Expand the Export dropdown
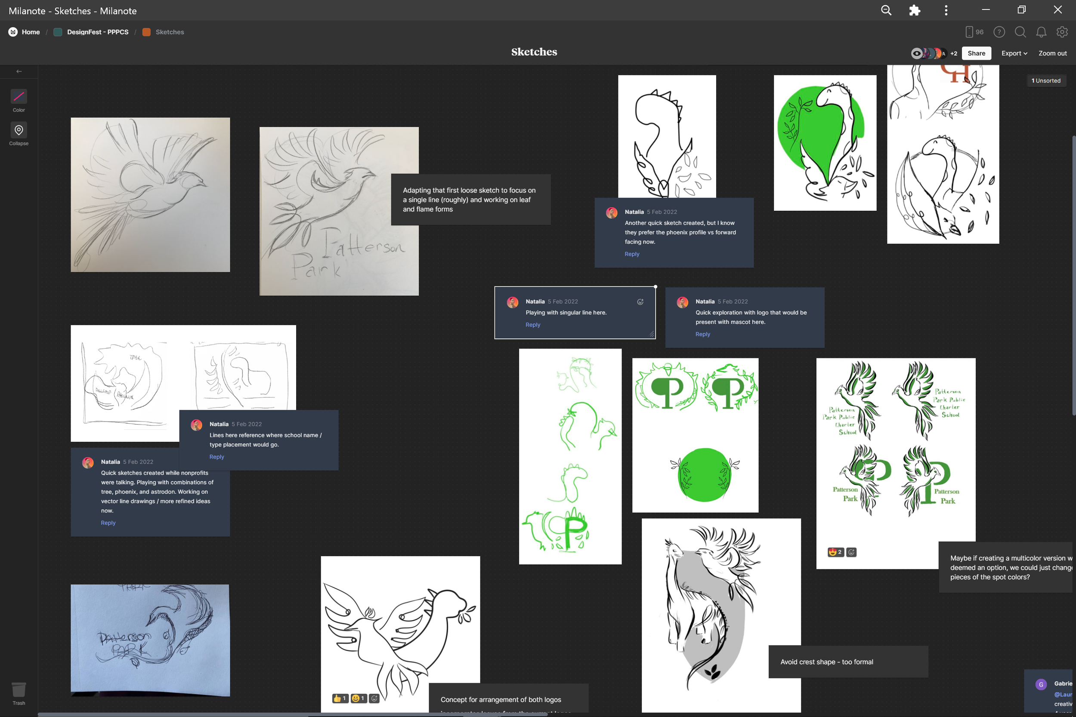The width and height of the screenshot is (1076, 717). [1014, 53]
